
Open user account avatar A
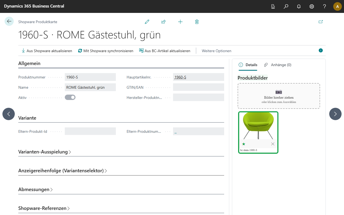point(338,6)
